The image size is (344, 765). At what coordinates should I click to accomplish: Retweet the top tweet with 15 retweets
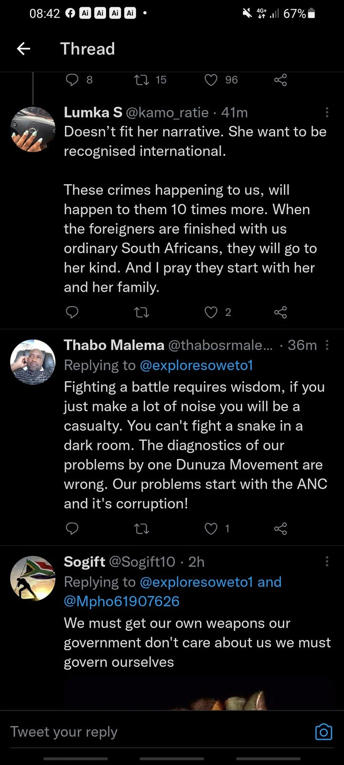[141, 80]
